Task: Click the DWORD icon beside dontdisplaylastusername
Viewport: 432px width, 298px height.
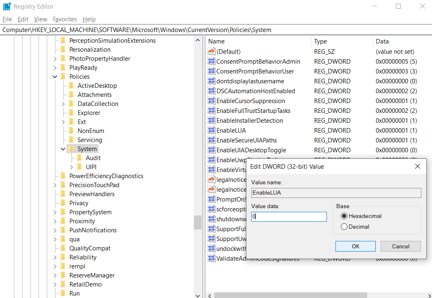Action: click(x=211, y=81)
